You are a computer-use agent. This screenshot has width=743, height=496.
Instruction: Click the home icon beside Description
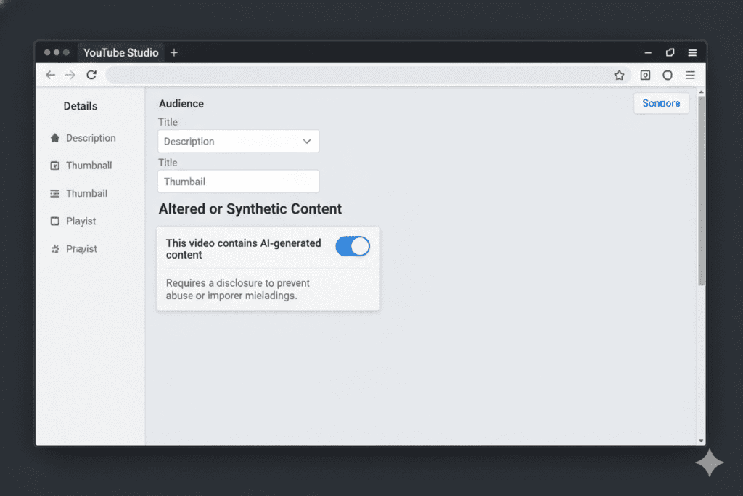(54, 138)
